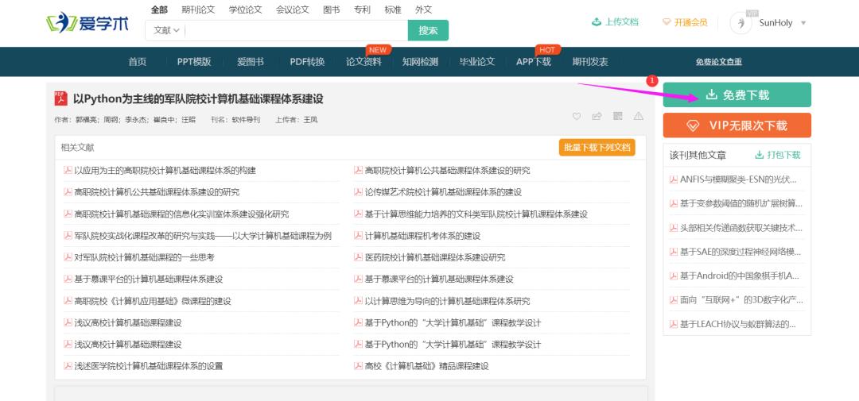Click the red PDF icon beside the paper title

click(60, 98)
